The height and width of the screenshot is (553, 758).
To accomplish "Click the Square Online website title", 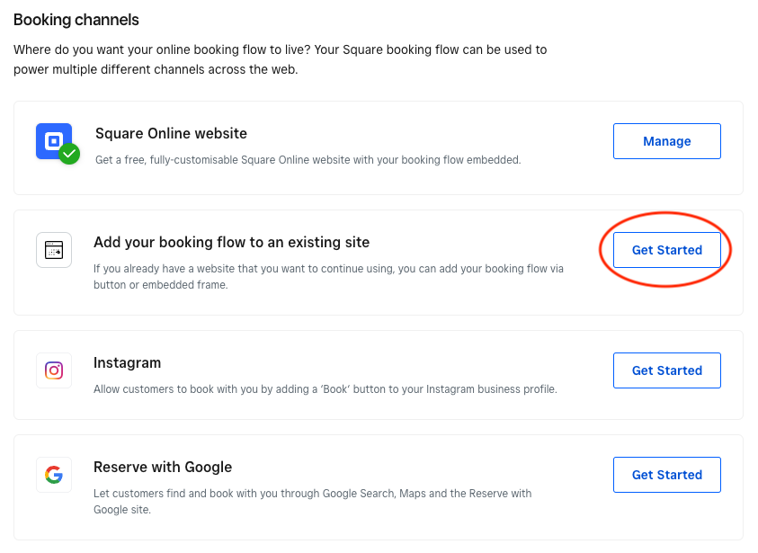I will (171, 133).
